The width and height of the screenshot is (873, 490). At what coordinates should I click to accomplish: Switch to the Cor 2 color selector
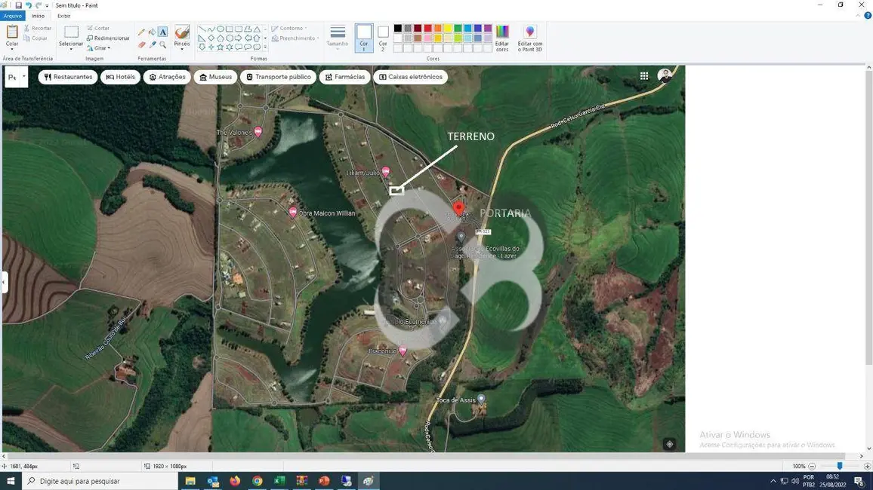pyautogui.click(x=383, y=37)
